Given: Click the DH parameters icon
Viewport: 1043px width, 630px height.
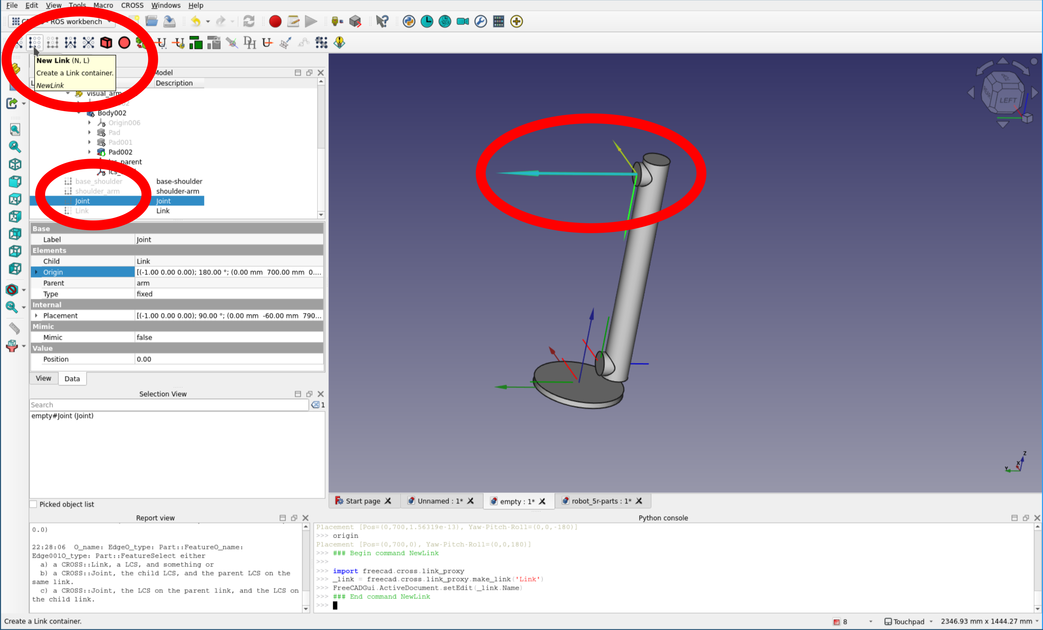Looking at the screenshot, I should pos(250,42).
